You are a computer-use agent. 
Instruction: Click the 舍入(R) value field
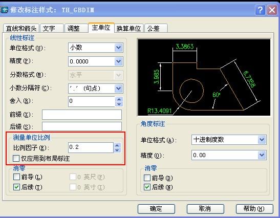click(x=92, y=101)
